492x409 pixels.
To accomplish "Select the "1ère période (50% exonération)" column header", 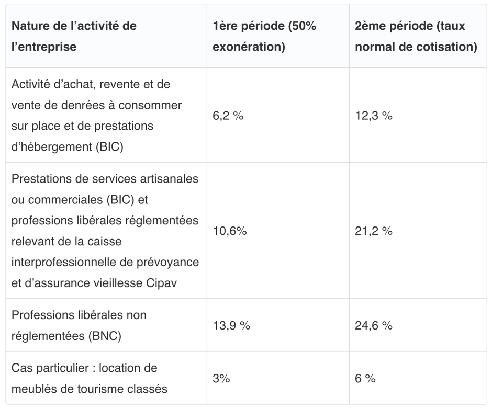I will [264, 36].
